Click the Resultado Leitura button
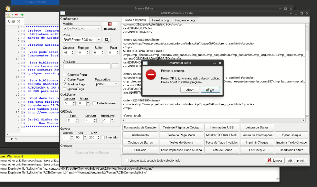The height and width of the screenshot is (187, 317). coord(291,150)
